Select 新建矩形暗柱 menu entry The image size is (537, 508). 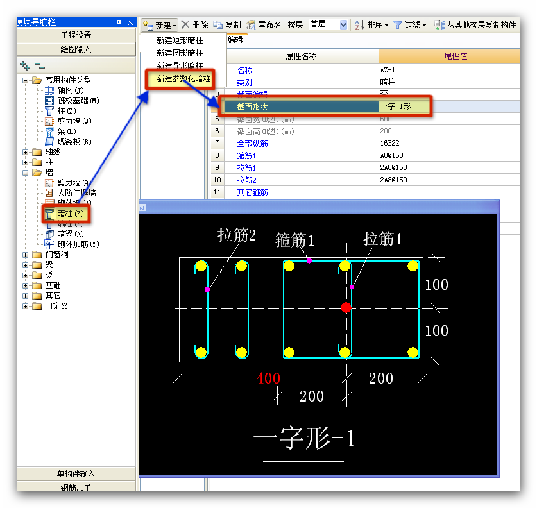[x=180, y=40]
